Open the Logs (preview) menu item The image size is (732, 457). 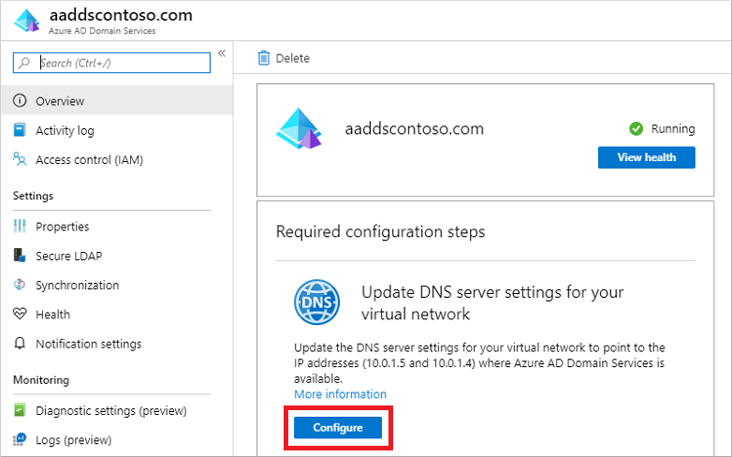73,440
